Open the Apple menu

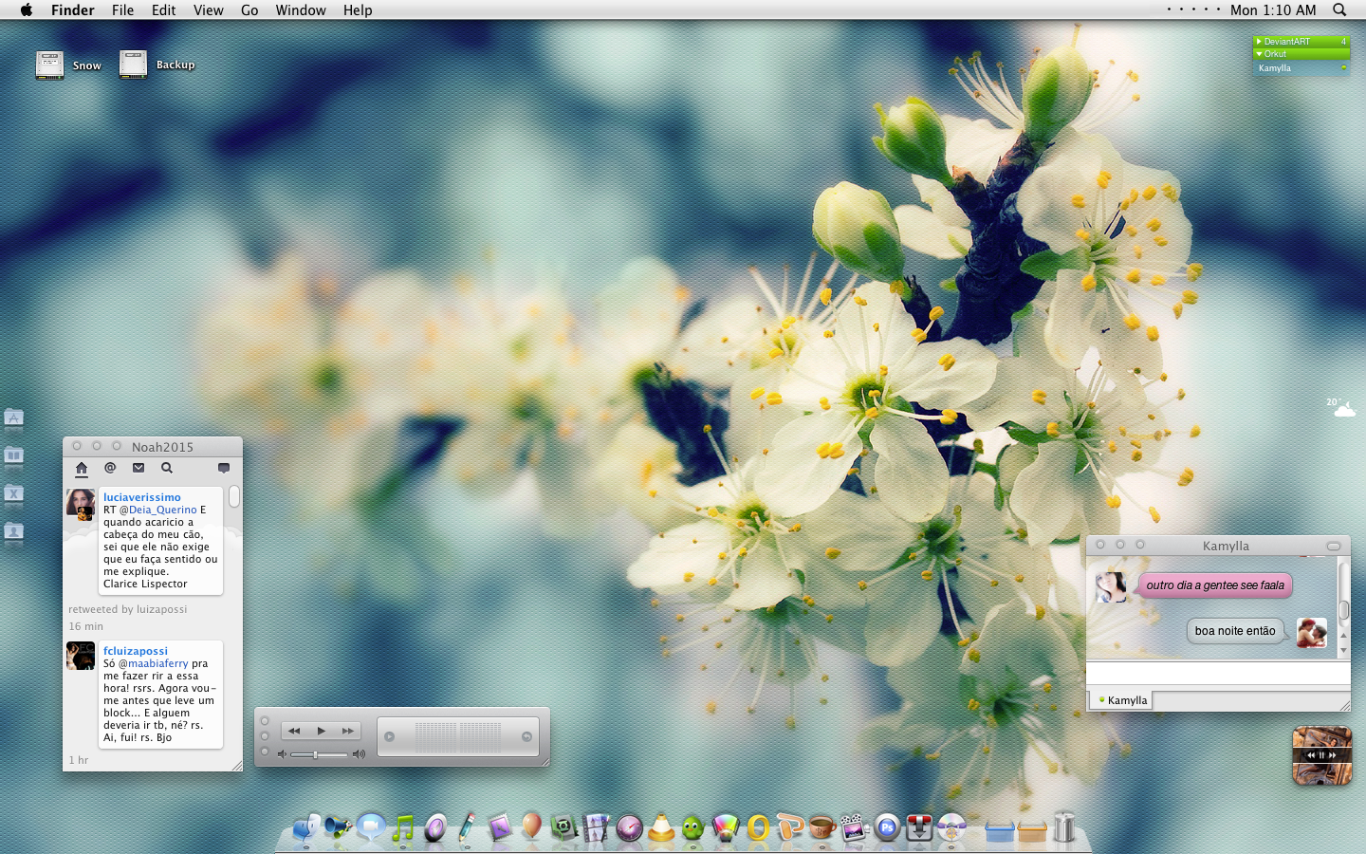pyautogui.click(x=27, y=9)
